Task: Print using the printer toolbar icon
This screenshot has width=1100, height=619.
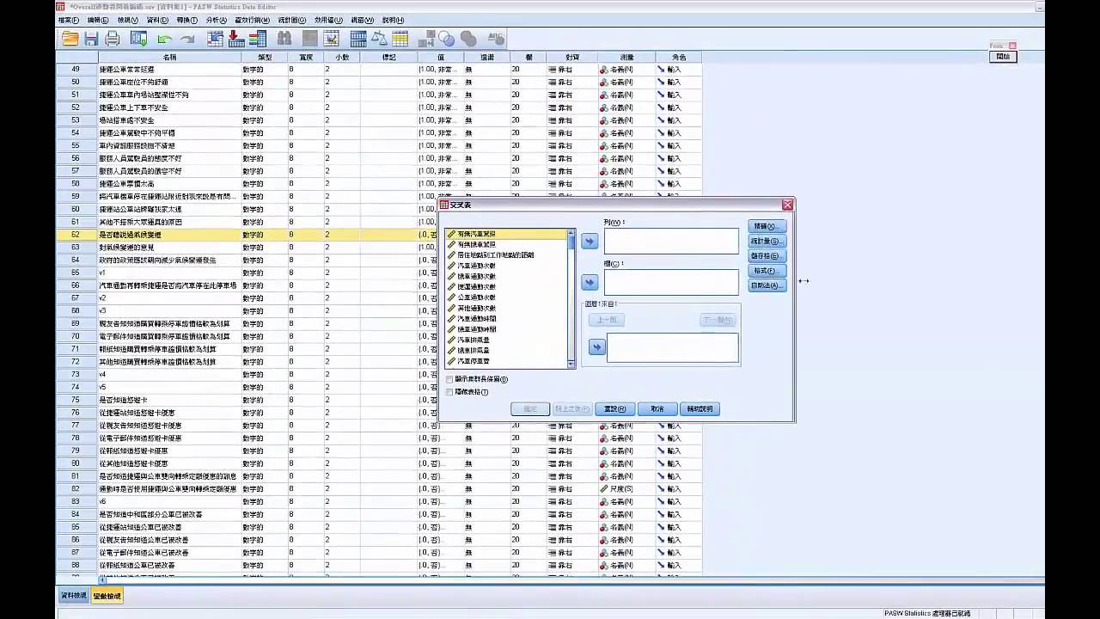Action: (113, 39)
